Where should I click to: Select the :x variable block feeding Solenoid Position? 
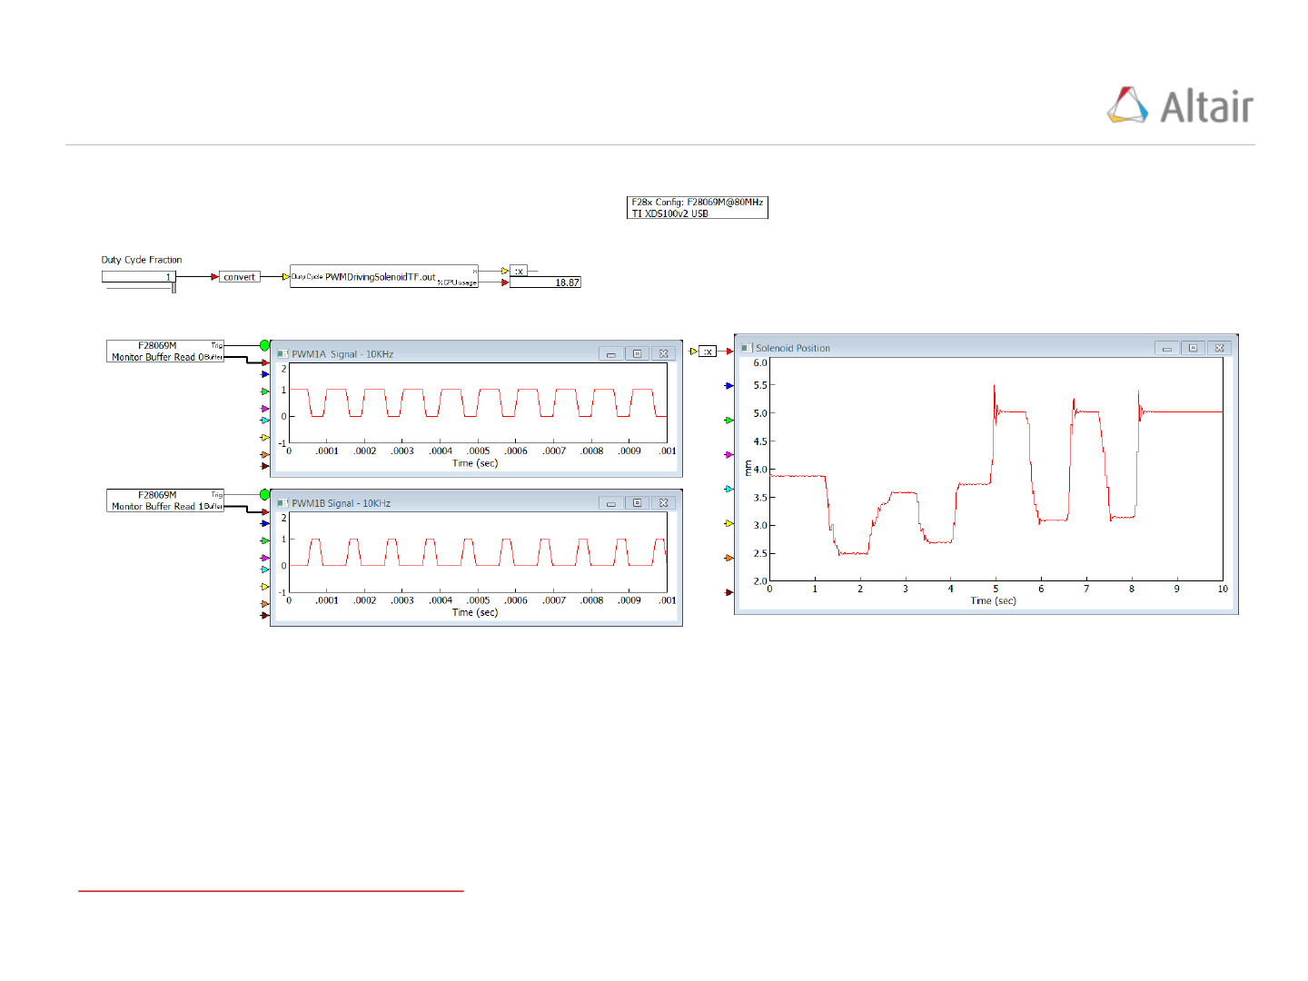click(708, 352)
